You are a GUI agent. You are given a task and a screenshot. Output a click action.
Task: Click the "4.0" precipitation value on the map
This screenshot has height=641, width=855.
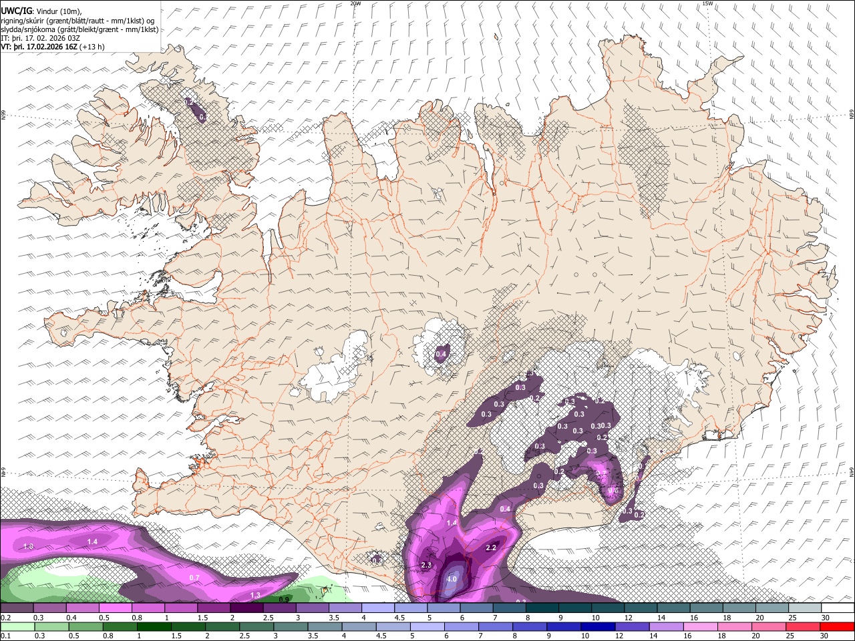[x=452, y=579]
